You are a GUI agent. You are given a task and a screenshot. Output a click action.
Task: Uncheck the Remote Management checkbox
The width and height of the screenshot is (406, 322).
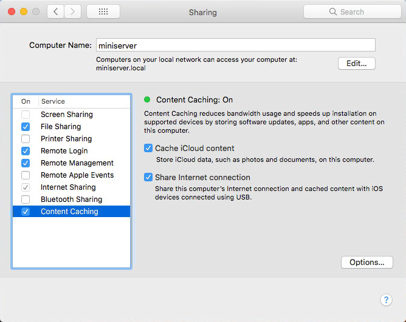click(26, 163)
